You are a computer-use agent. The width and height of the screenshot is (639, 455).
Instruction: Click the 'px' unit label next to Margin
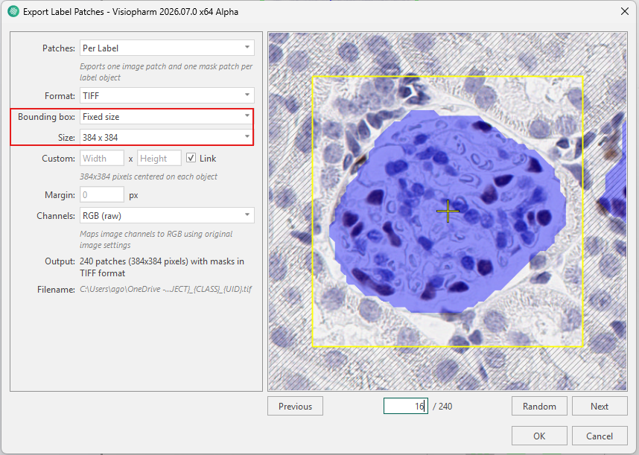tap(133, 196)
